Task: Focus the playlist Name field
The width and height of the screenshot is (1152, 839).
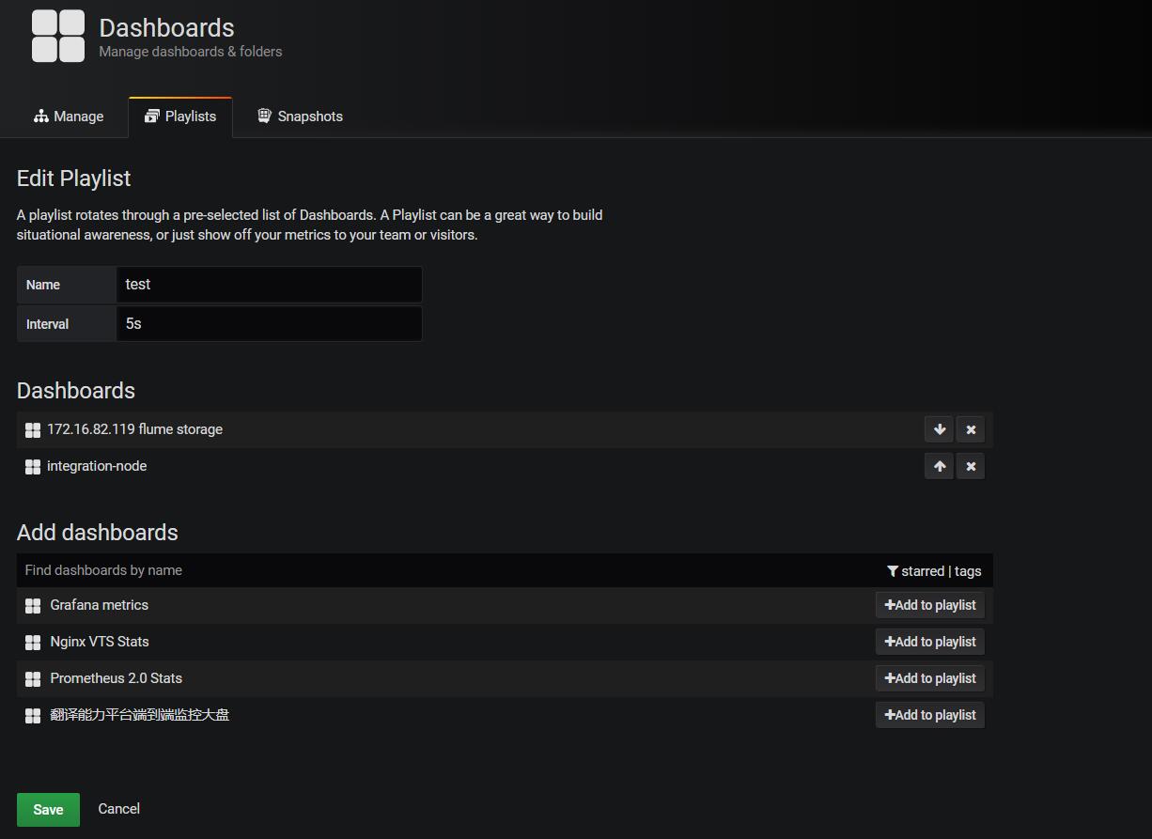Action: tap(269, 285)
